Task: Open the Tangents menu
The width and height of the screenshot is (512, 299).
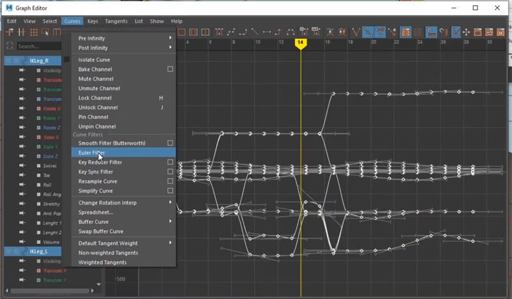Action: tap(116, 21)
